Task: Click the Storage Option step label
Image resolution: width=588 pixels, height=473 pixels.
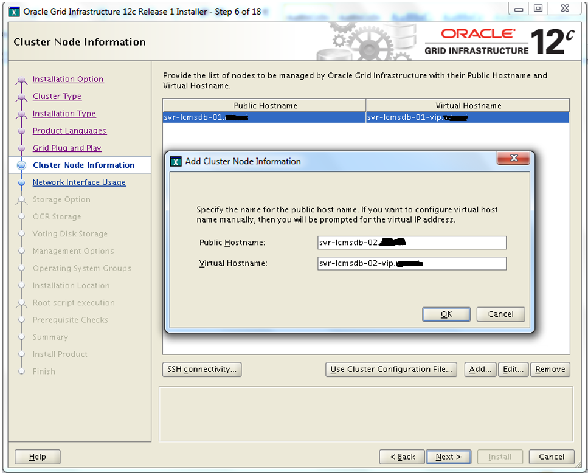Action: coord(61,199)
